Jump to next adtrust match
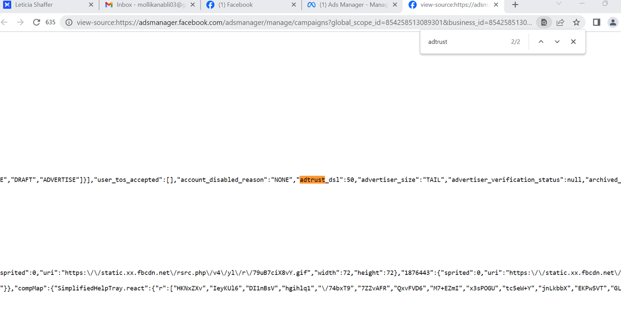Viewport: 621px width, 320px height. tap(557, 42)
